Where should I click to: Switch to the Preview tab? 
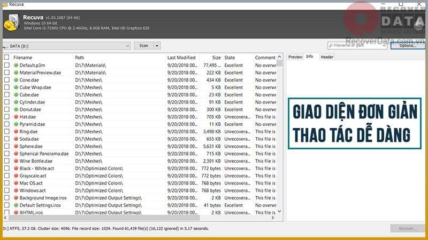[295, 57]
